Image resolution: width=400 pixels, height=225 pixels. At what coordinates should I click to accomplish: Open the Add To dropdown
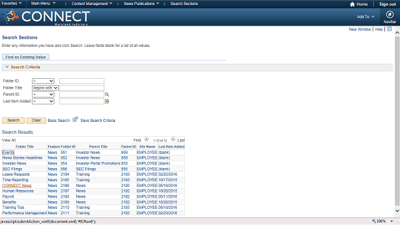tap(366, 17)
